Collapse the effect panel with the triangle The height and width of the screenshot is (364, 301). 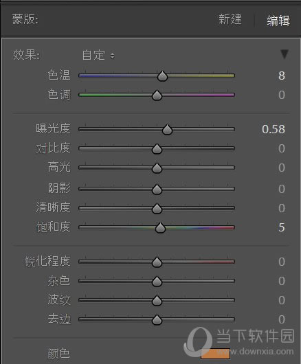pyautogui.click(x=285, y=54)
